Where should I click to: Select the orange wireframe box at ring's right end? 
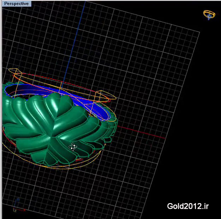pos(103,96)
